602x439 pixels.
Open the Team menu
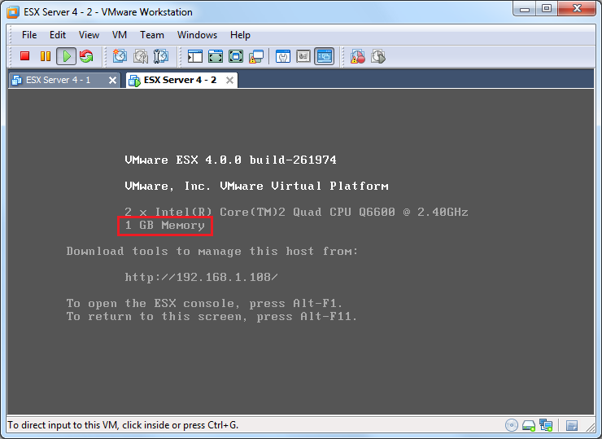coord(152,35)
